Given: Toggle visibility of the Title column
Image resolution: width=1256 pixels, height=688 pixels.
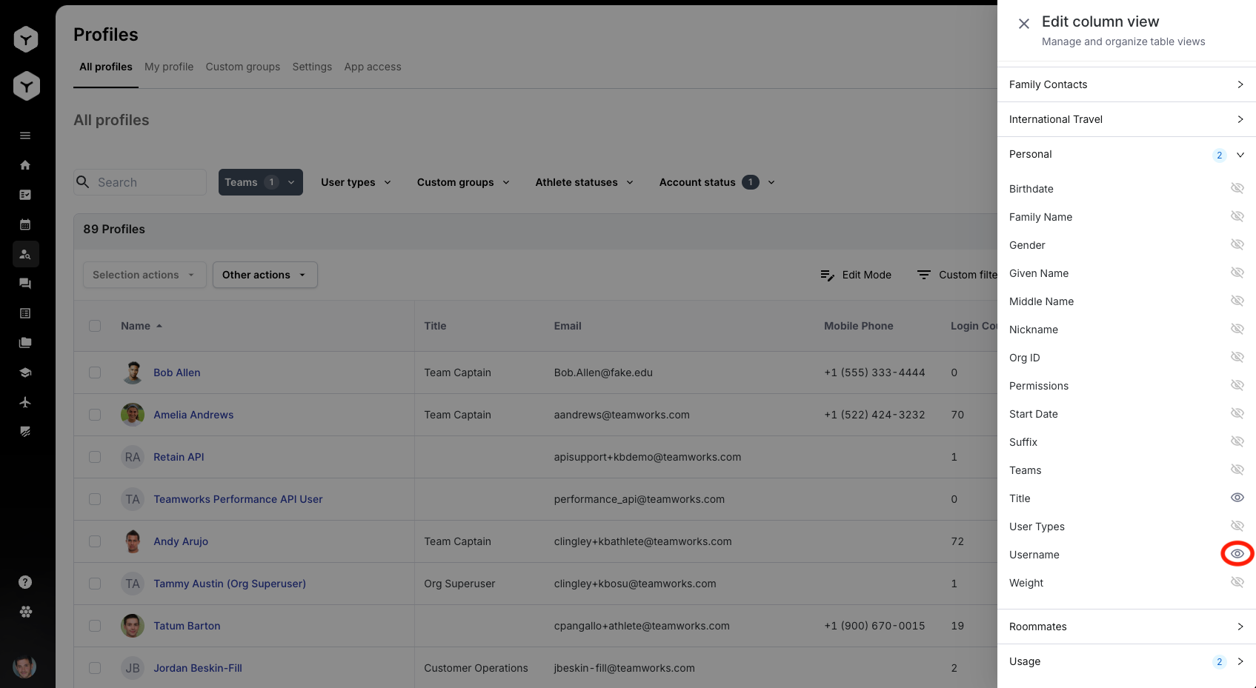Looking at the screenshot, I should [x=1237, y=498].
